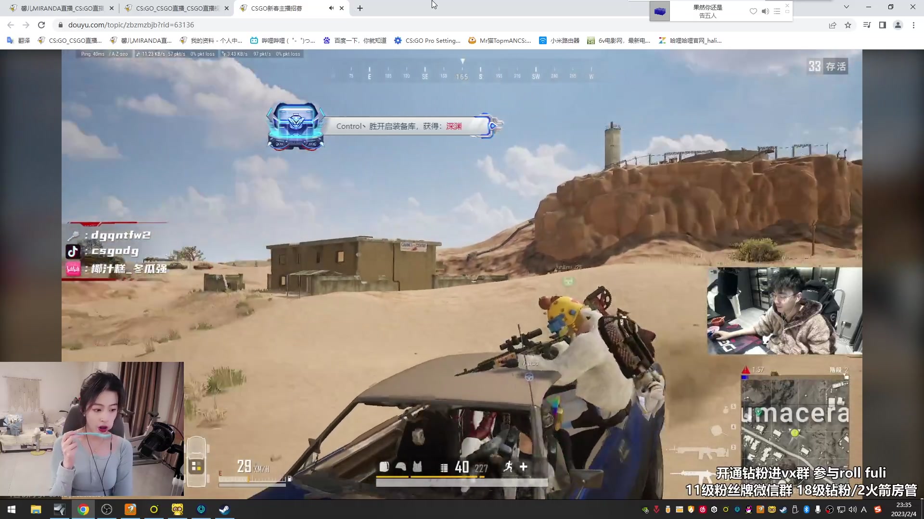
Task: Open the Mr猫TopmANCS bookmark
Action: pos(500,41)
